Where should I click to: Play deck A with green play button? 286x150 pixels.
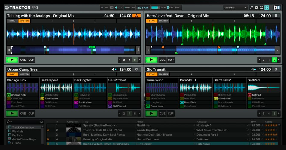[x=12, y=60]
